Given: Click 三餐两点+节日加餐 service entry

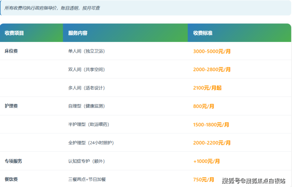Looking at the screenshot, I should (87, 179).
